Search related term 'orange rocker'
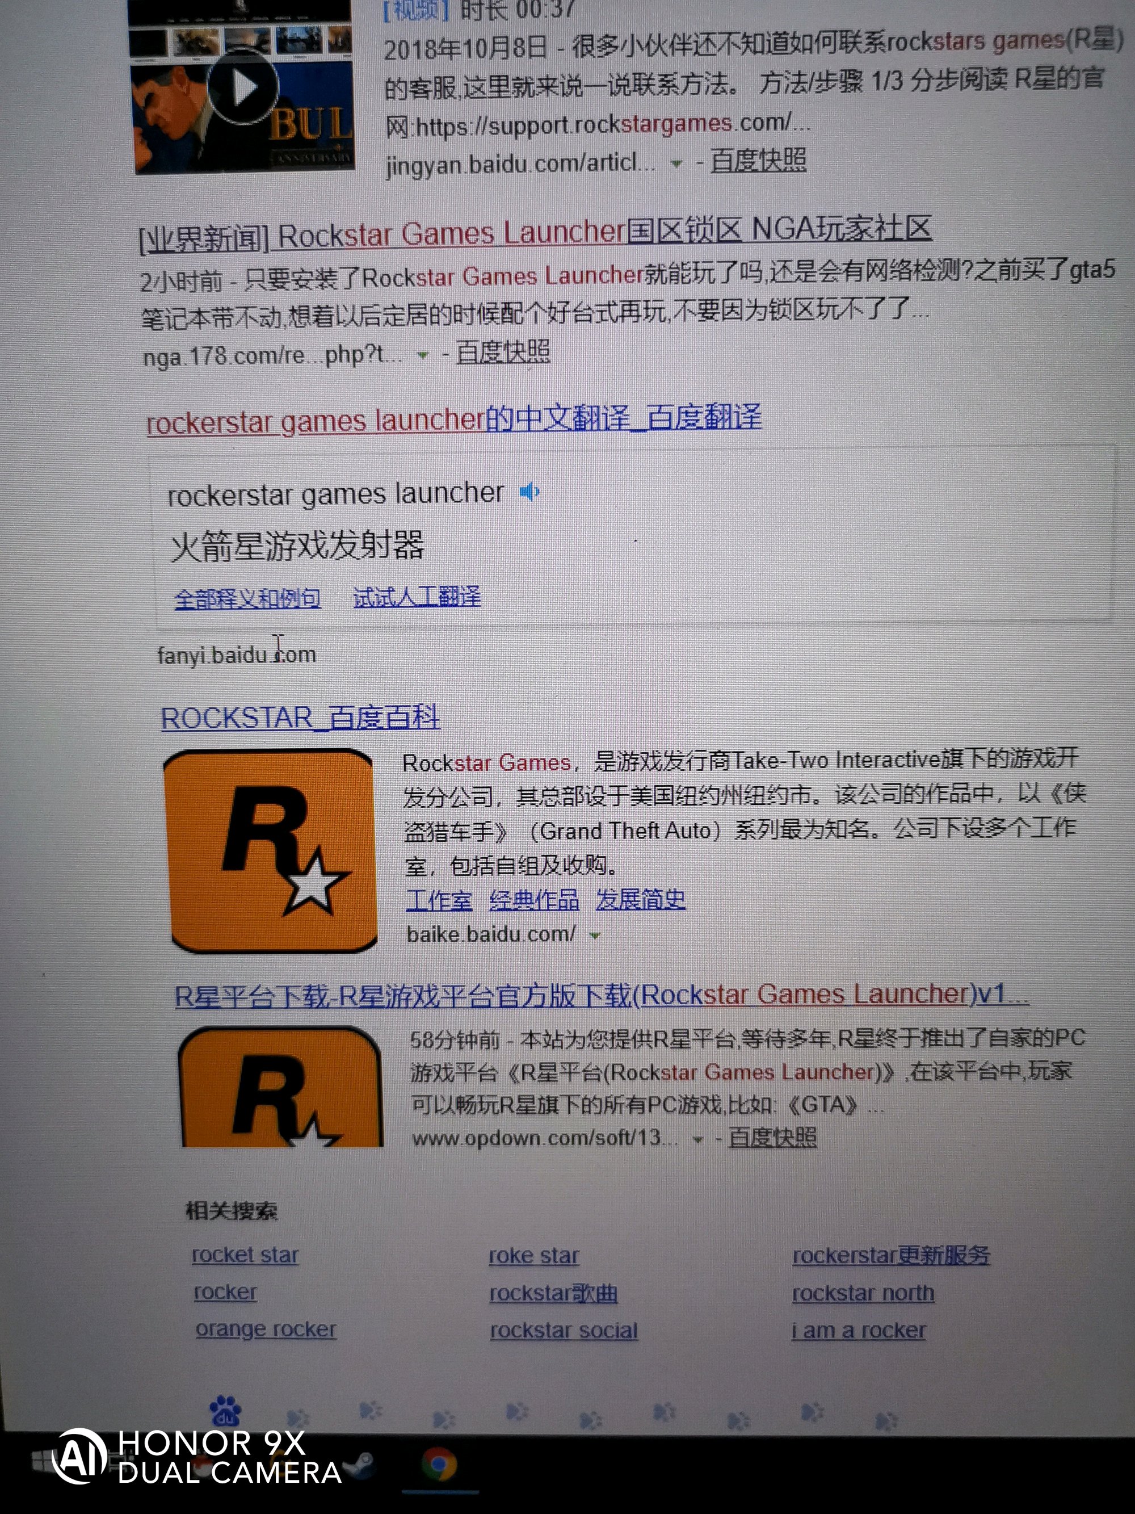Image resolution: width=1135 pixels, height=1514 pixels. pos(266,1329)
